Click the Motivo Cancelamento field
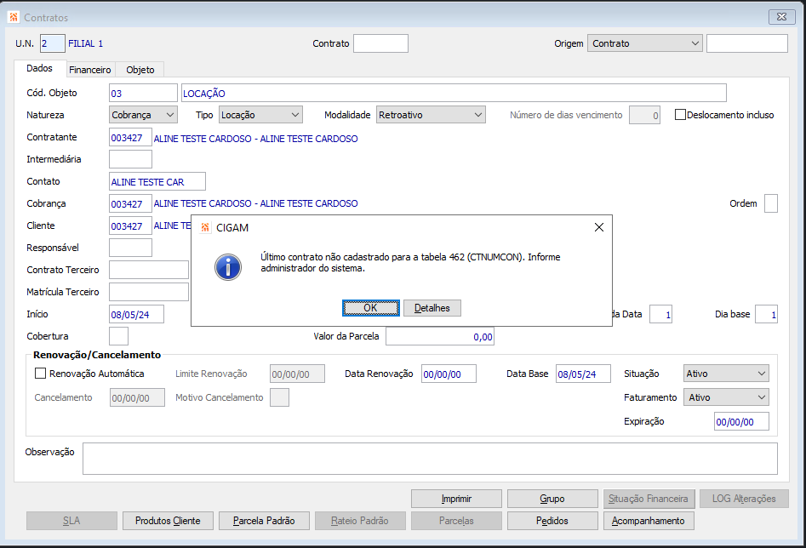This screenshot has height=548, width=806. click(x=280, y=397)
